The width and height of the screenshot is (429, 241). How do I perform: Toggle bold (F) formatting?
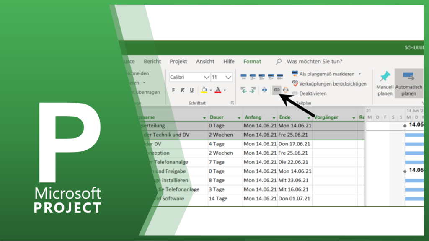coord(173,90)
